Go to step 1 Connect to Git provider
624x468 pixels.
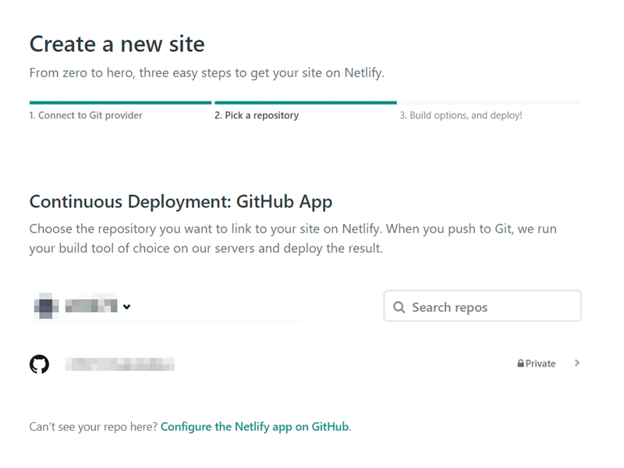pos(86,115)
